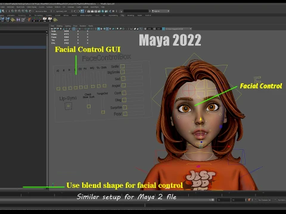Screen dimensions: 286x214
Task: Select the Disg slider handle
Action: coord(125,100)
